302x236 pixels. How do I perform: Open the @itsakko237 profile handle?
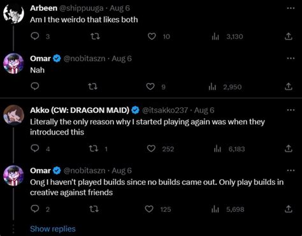[x=165, y=110]
